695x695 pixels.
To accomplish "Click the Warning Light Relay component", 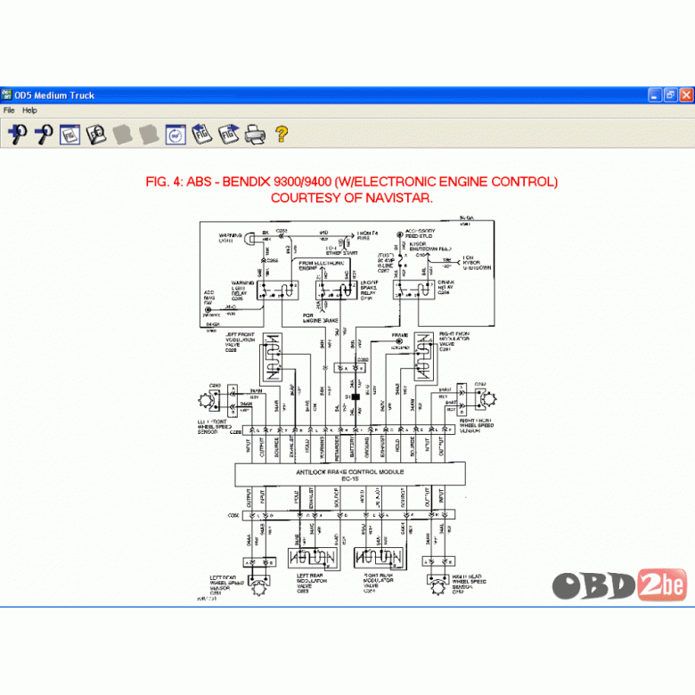I will pos(277,290).
